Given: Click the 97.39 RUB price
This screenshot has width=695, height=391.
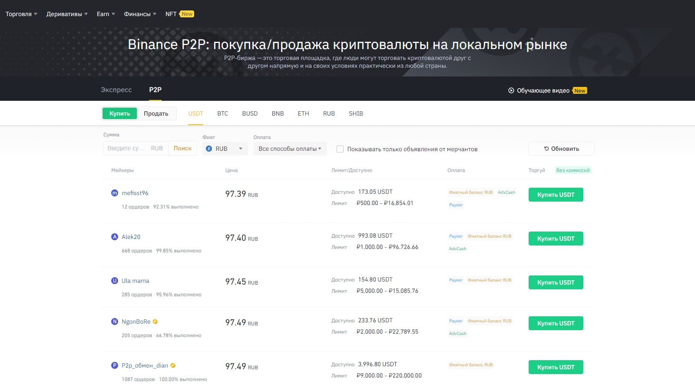Looking at the screenshot, I should click(242, 194).
